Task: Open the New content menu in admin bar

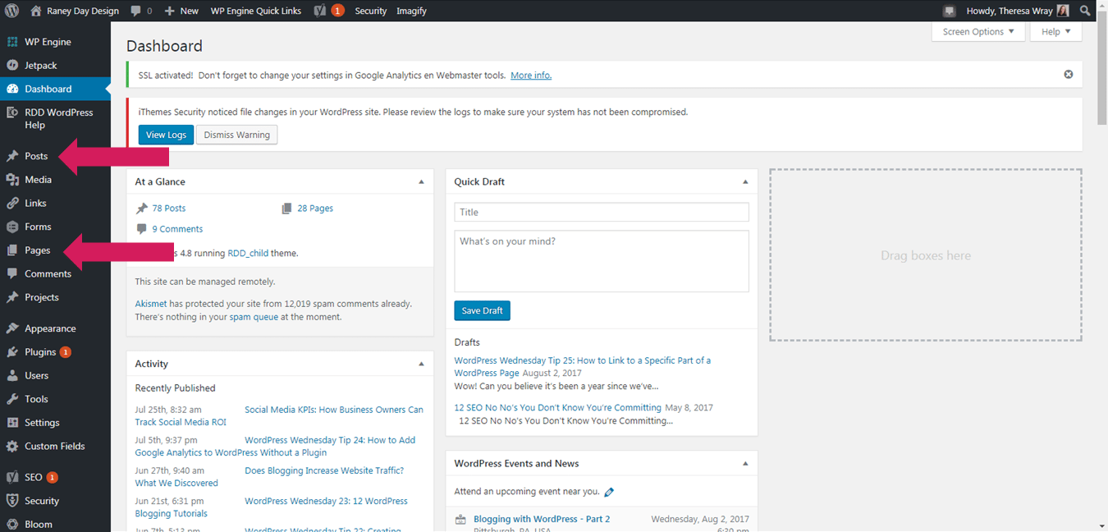Action: 181,11
